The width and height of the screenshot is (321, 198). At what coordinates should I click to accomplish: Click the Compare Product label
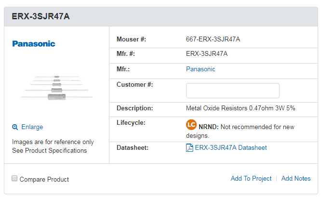click(44, 179)
